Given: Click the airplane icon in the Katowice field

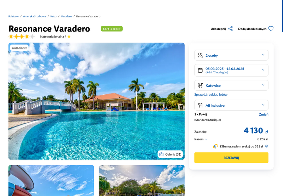Looking at the screenshot, I should point(200,85).
